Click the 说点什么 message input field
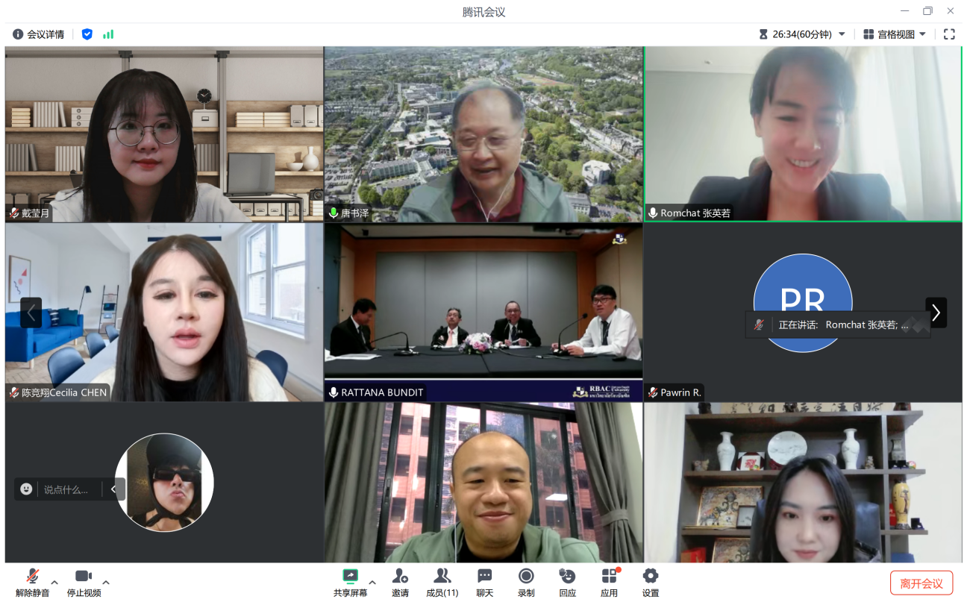This screenshot has height=605, width=967. tap(66, 489)
